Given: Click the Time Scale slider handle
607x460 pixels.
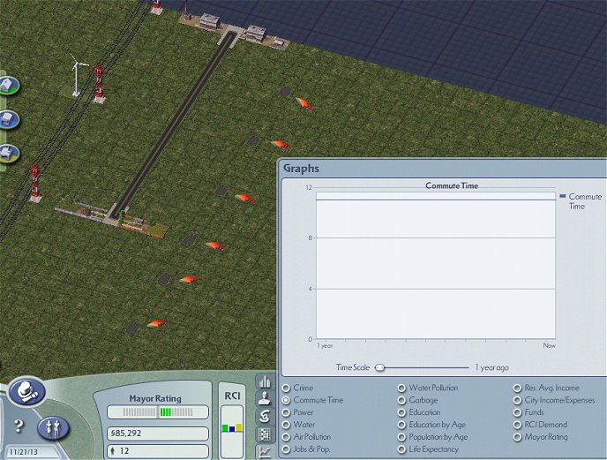Looking at the screenshot, I should point(379,367).
